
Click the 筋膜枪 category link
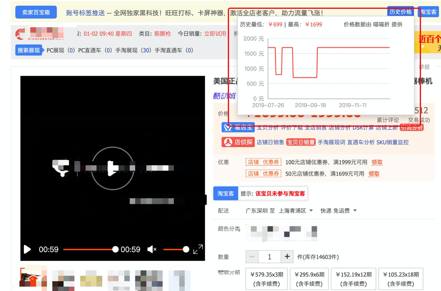(x=162, y=34)
